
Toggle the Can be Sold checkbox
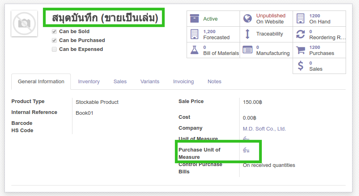(x=54, y=32)
